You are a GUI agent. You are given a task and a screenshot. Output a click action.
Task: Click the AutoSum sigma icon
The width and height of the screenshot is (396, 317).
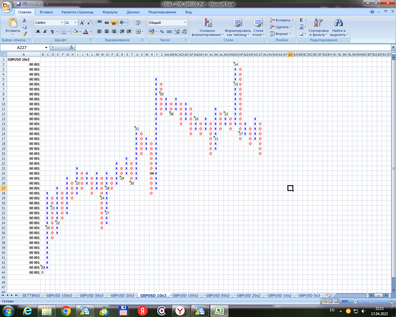[x=301, y=20]
